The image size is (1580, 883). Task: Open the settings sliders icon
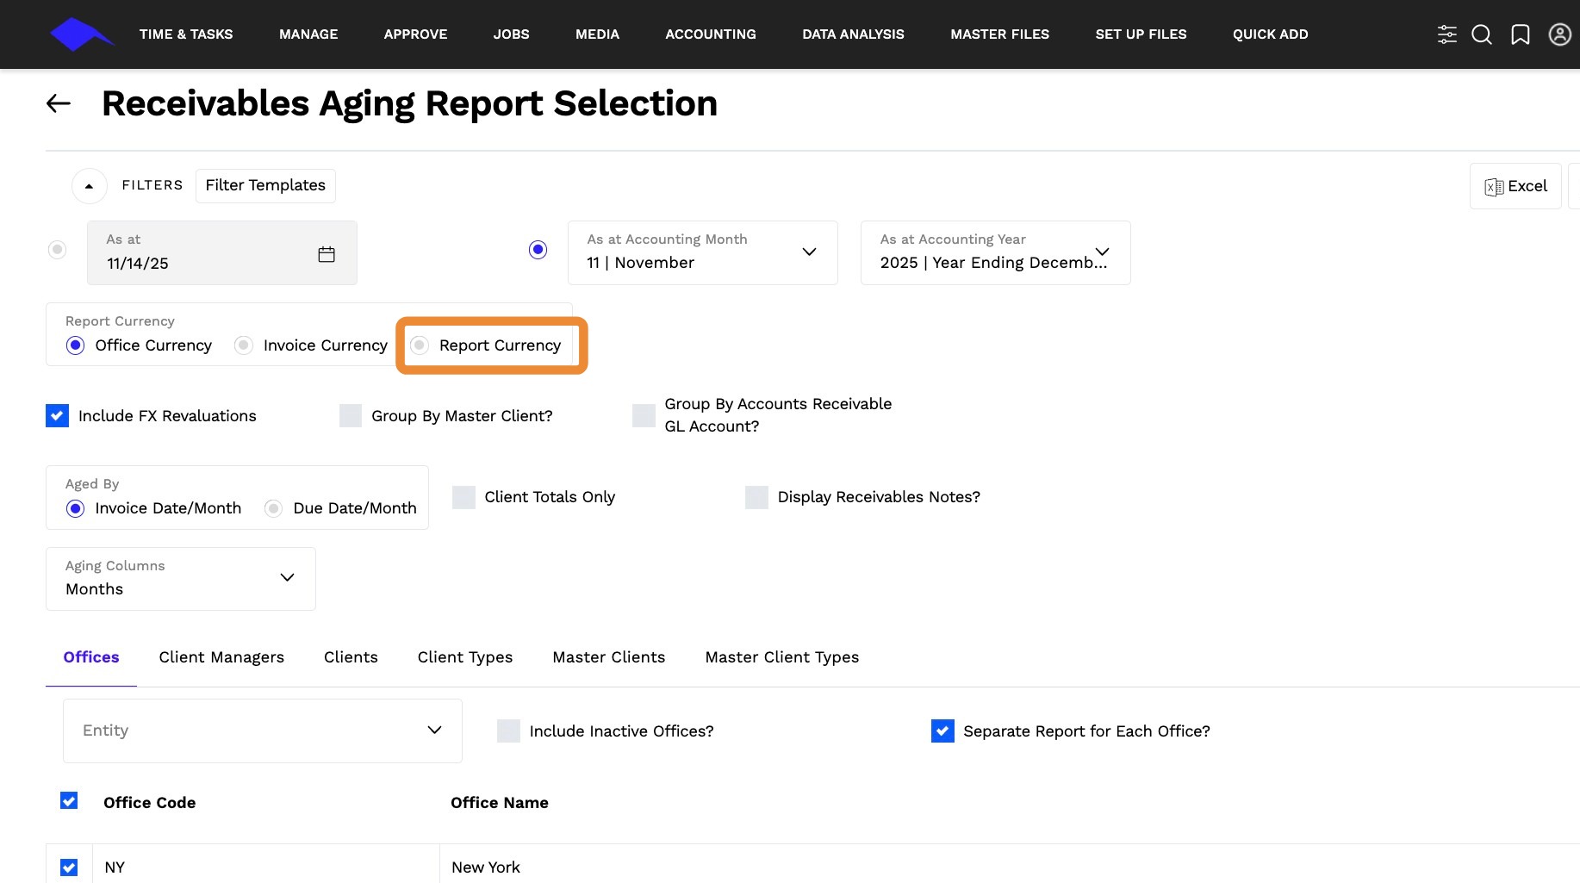tap(1446, 34)
